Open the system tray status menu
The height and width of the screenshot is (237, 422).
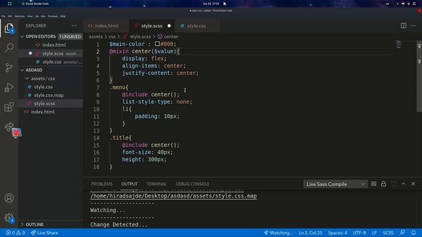406,4
